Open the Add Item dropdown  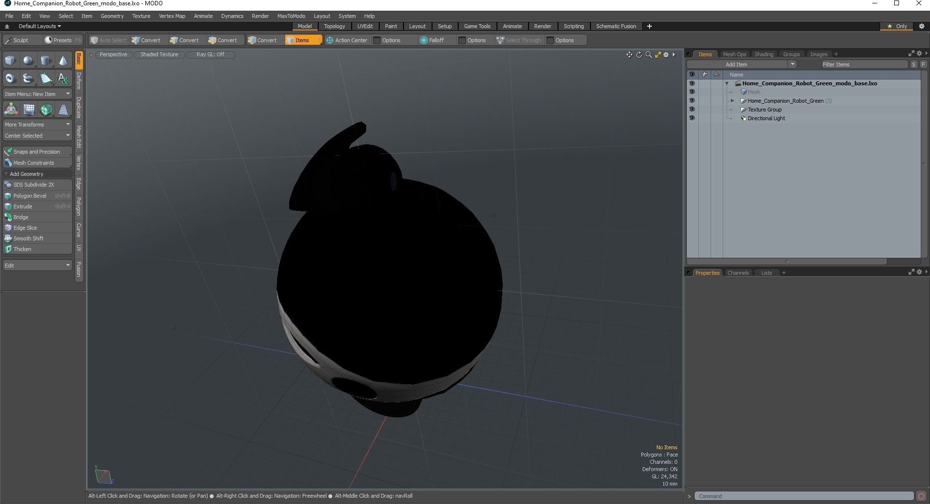[742, 64]
